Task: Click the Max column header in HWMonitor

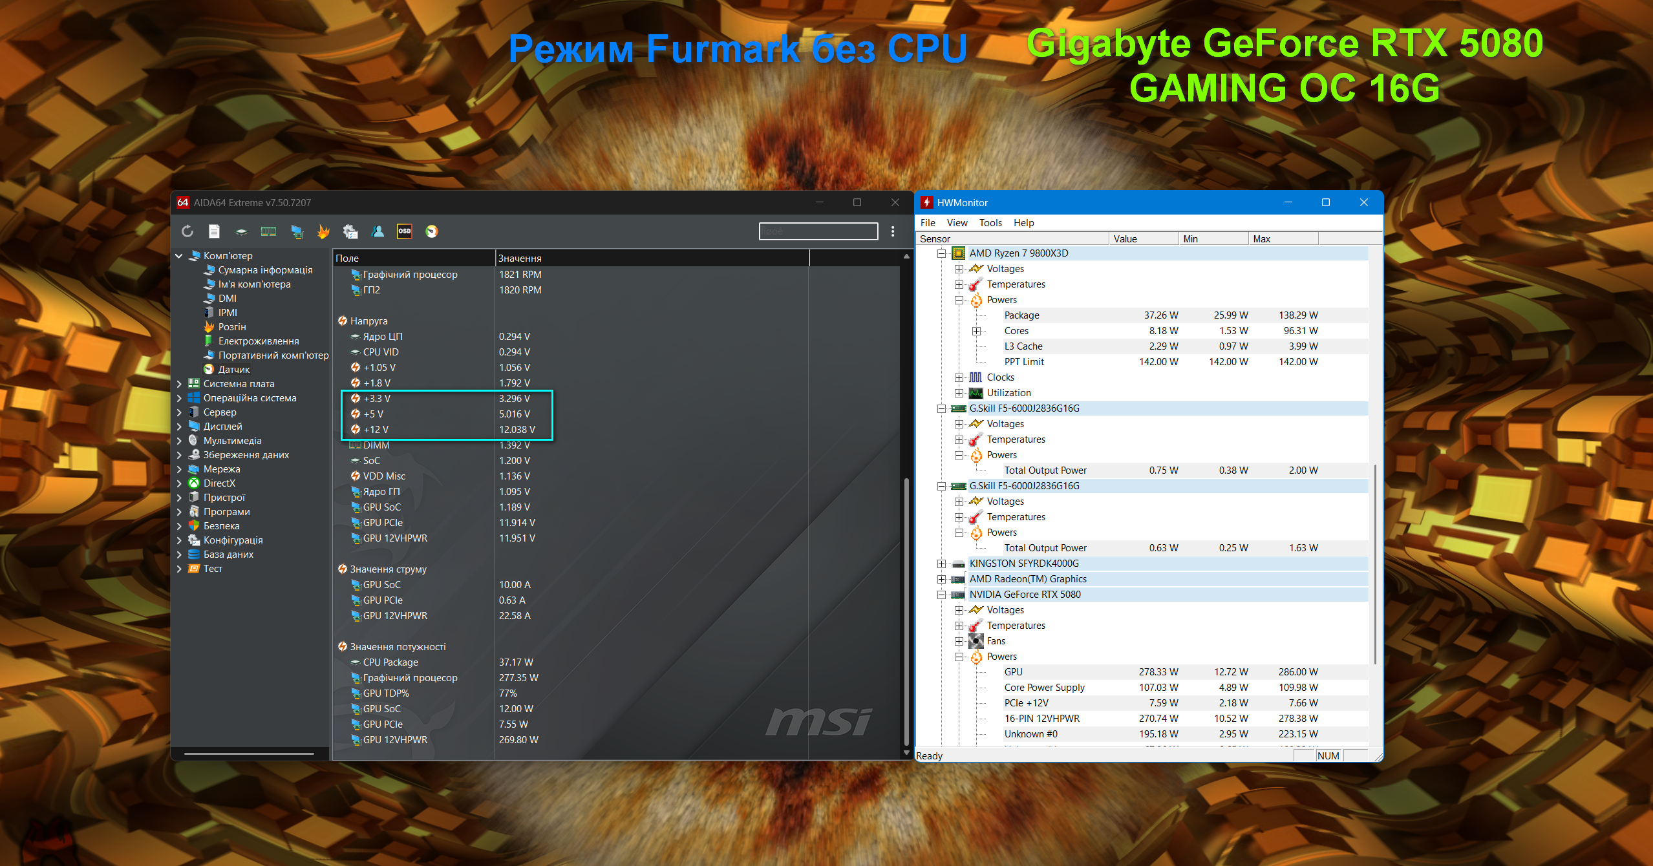Action: [x=1283, y=239]
